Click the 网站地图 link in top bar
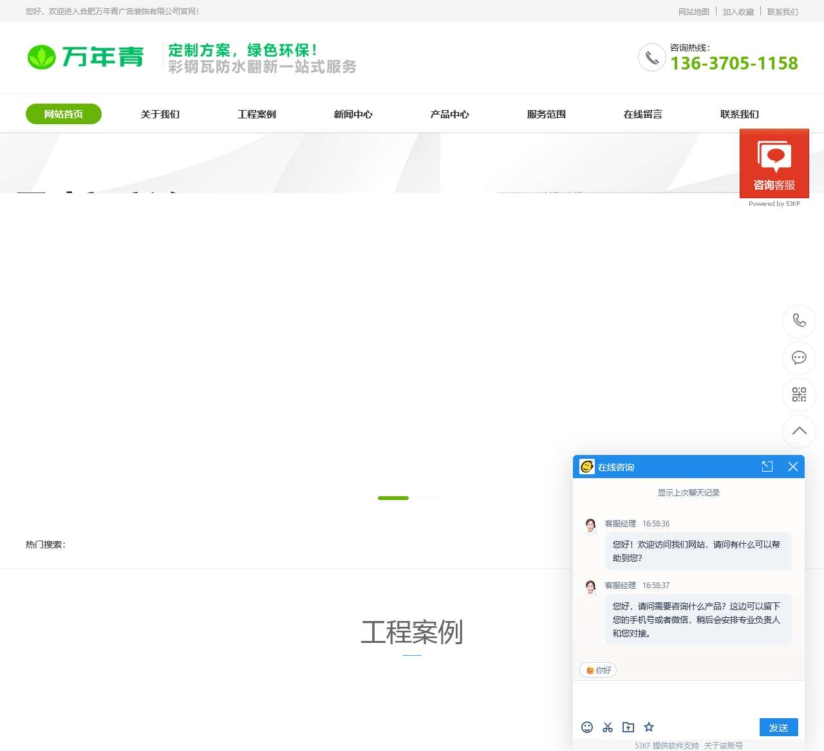Screen dimensions: 824x751 (x=694, y=12)
